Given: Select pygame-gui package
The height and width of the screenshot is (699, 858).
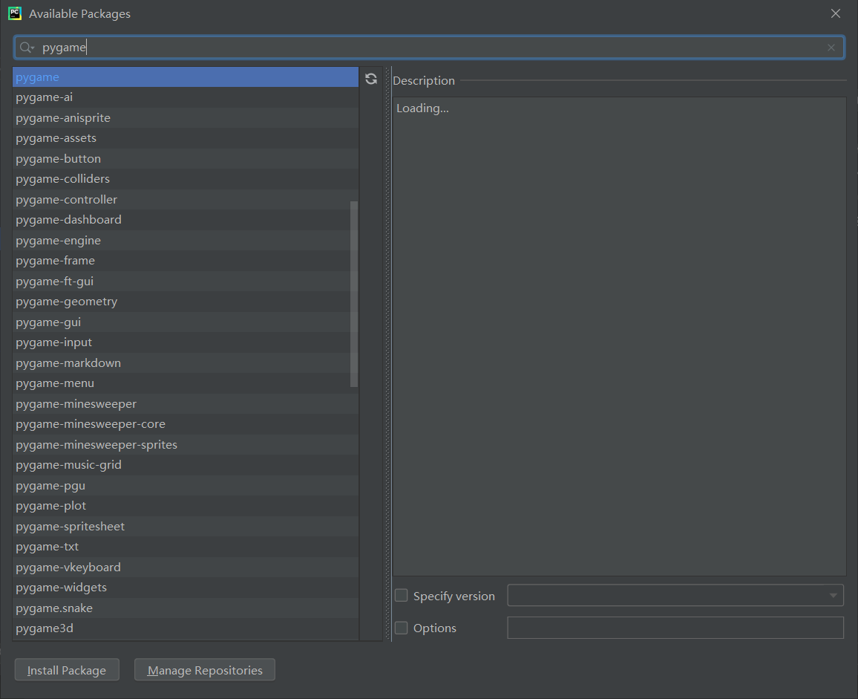Looking at the screenshot, I should 186,322.
